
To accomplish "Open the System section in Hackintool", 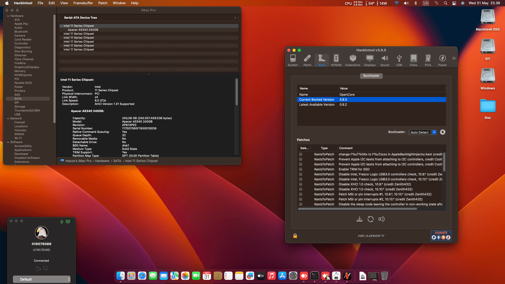I will [x=293, y=60].
